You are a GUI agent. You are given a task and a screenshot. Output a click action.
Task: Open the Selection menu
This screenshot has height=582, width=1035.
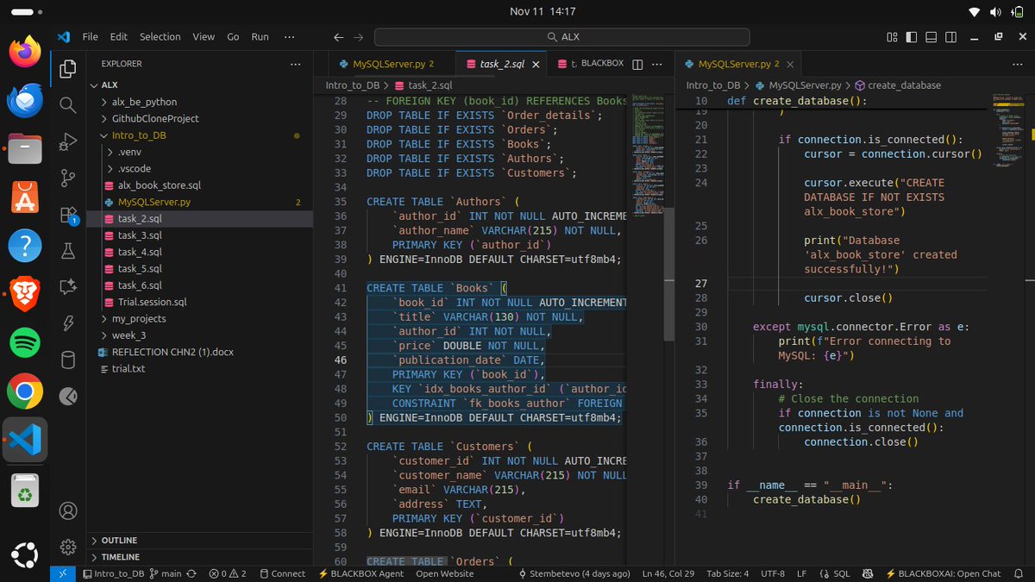160,36
